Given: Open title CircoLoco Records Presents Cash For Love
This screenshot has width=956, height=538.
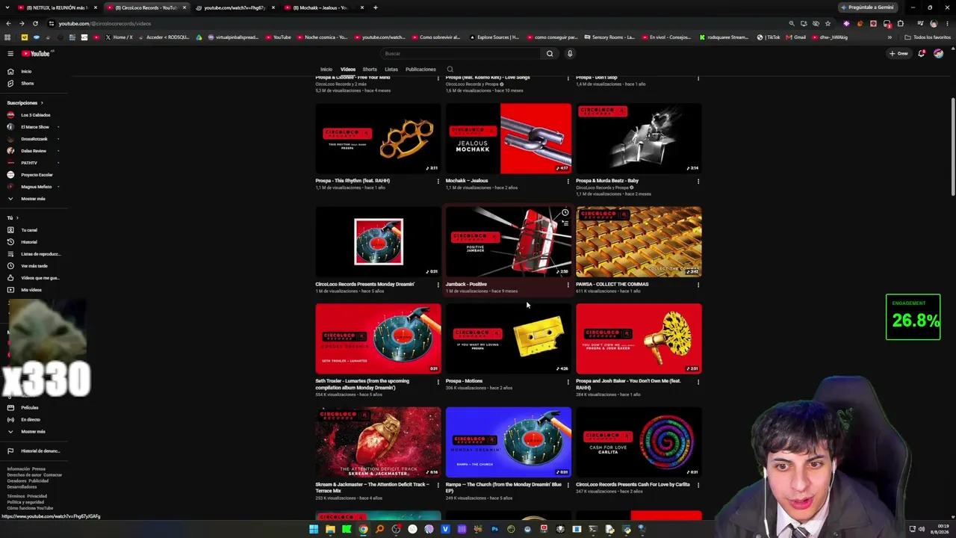Looking at the screenshot, I should [x=633, y=484].
